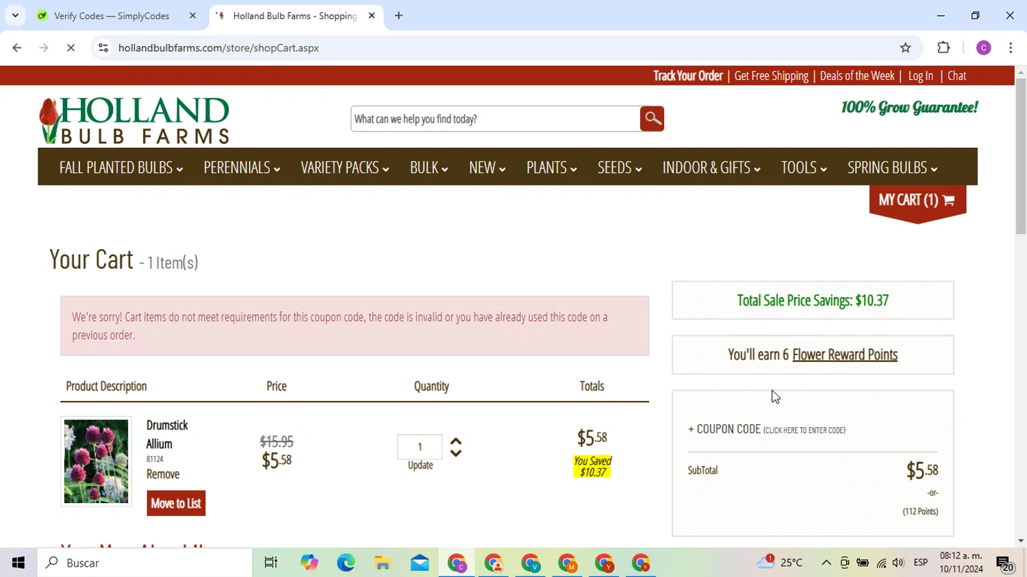Viewport: 1027px width, 577px height.
Task: Open the Holland Bulb Farms logo homepage
Action: coord(134,120)
